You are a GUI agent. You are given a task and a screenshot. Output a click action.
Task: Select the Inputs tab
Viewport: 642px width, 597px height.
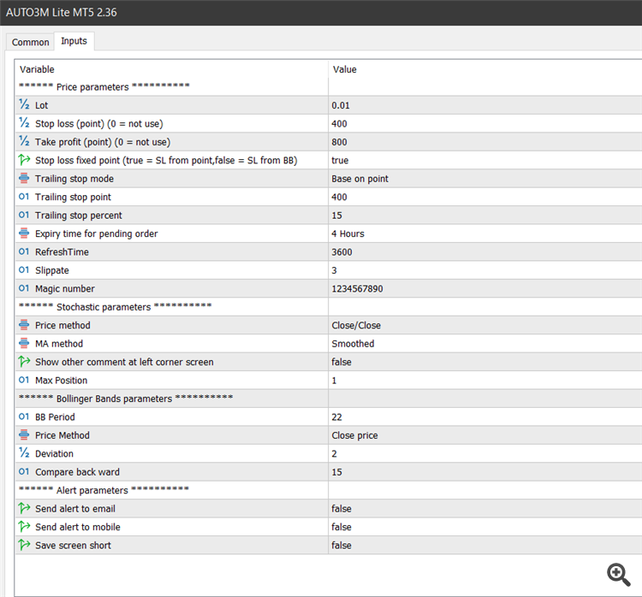pyautogui.click(x=74, y=41)
